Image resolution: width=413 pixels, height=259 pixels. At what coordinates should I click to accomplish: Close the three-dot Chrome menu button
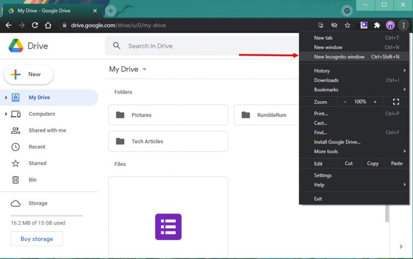pos(404,25)
